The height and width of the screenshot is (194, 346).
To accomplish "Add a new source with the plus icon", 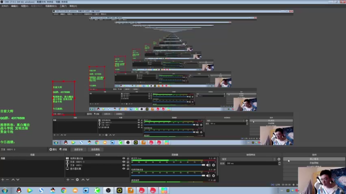I will pos(68,180).
